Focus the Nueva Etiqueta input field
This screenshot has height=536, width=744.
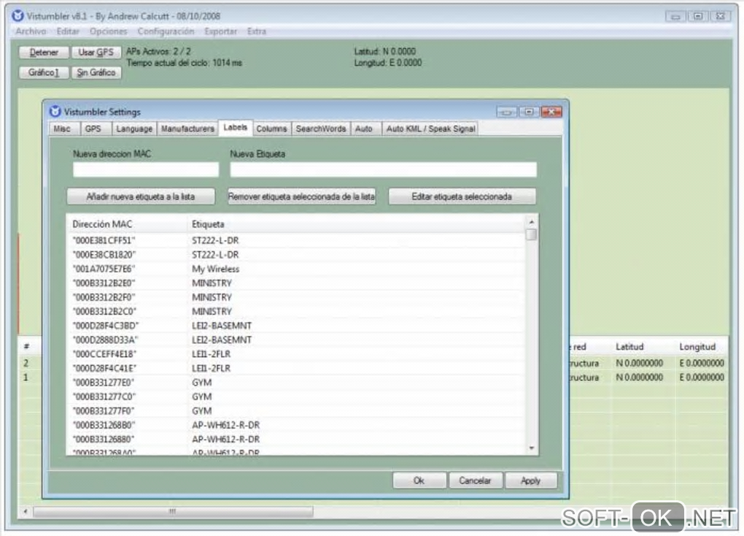[x=384, y=169]
